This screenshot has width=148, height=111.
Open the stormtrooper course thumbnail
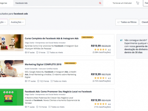[12, 43]
